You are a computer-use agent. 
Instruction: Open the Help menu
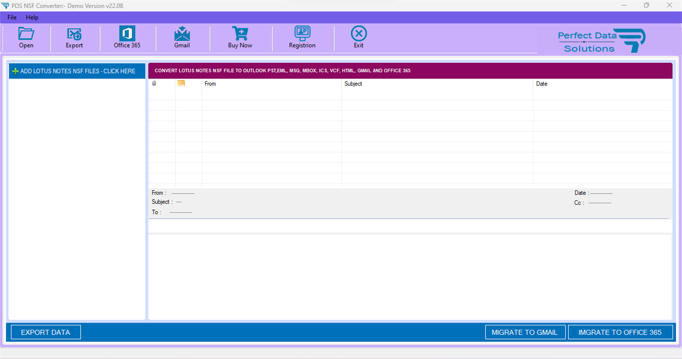pyautogui.click(x=32, y=17)
